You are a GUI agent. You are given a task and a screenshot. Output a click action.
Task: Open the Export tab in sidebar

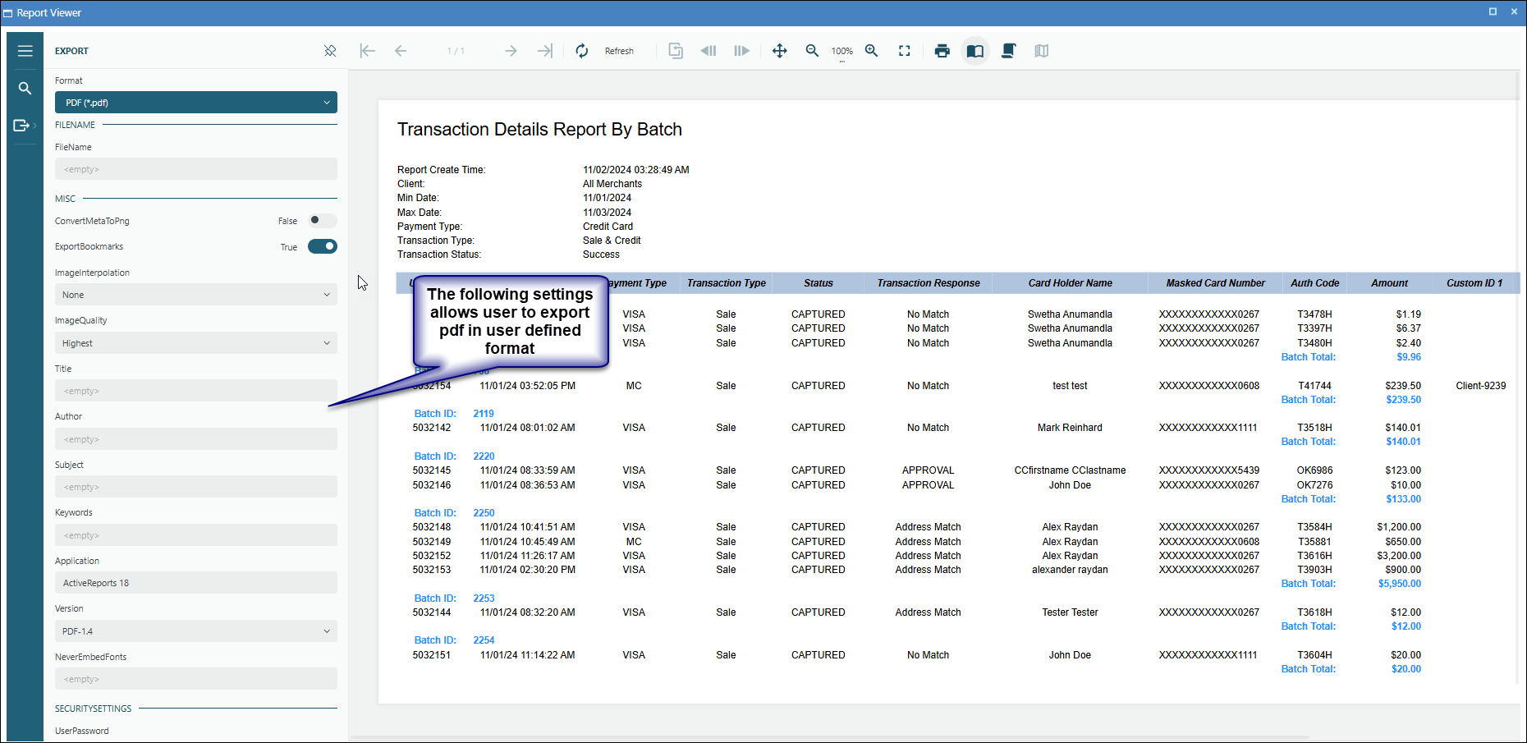point(23,126)
